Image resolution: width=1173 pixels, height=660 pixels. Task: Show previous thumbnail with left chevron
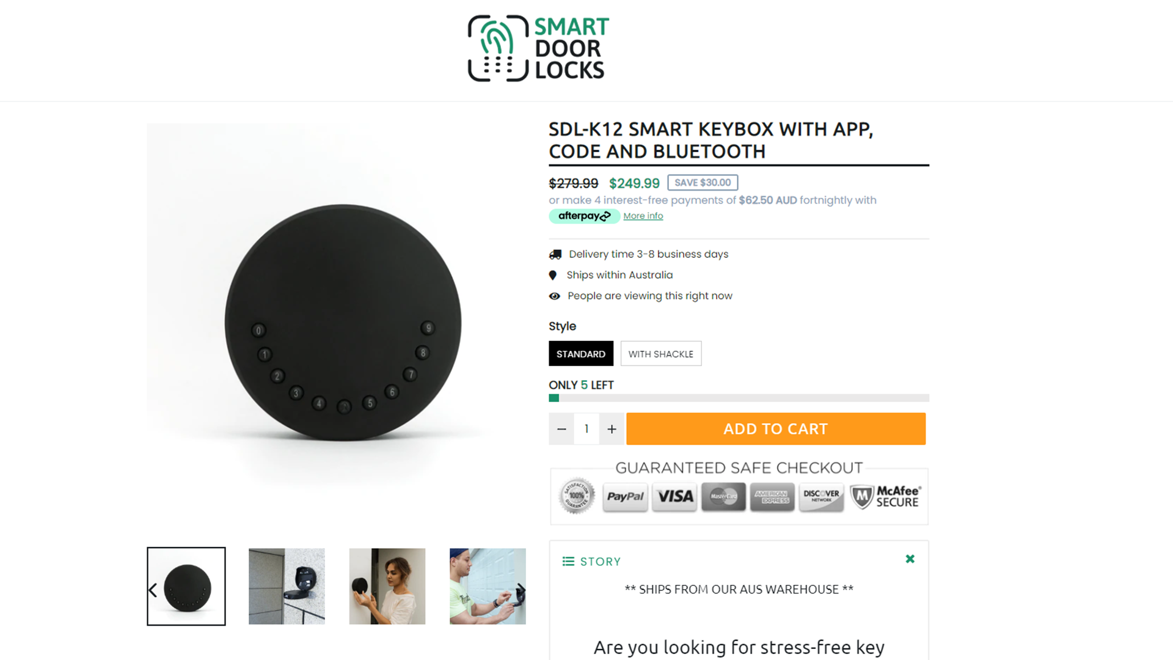pos(153,590)
